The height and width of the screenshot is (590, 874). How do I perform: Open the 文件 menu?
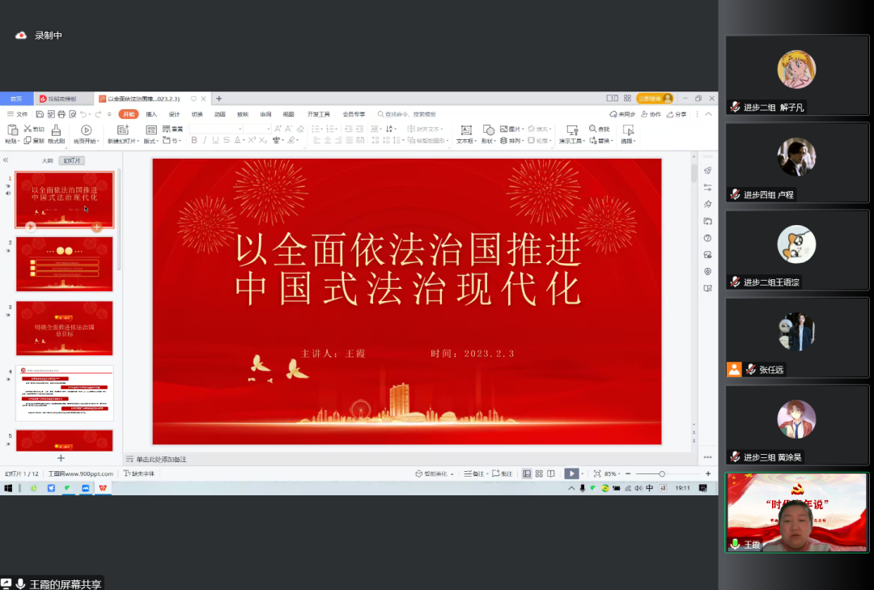[21, 114]
